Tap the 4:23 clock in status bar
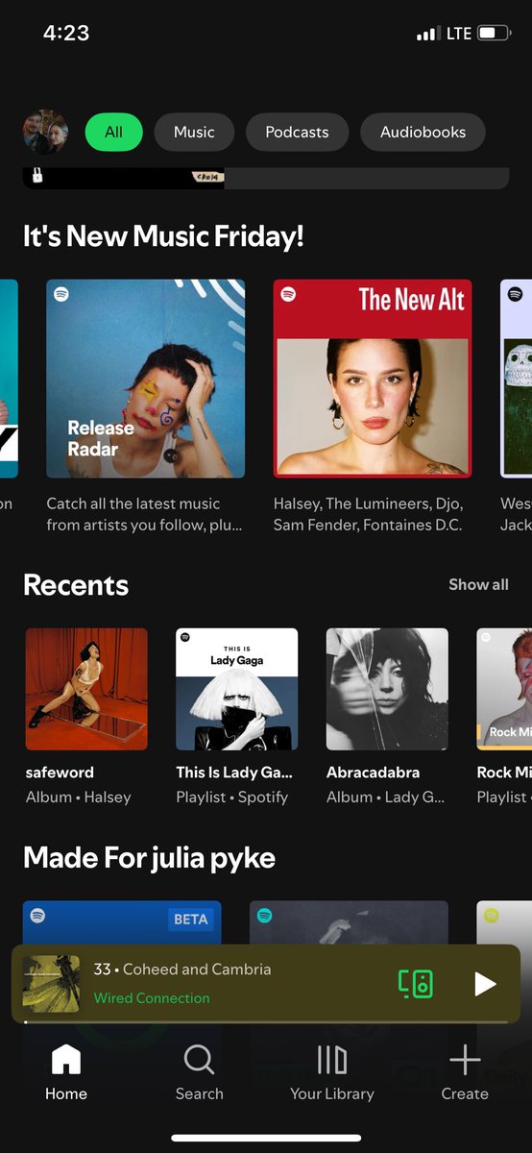 coord(66,33)
